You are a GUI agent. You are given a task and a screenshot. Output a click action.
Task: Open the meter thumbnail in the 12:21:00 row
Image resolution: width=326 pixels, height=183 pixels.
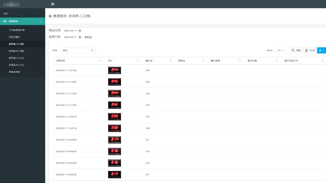(x=115, y=70)
